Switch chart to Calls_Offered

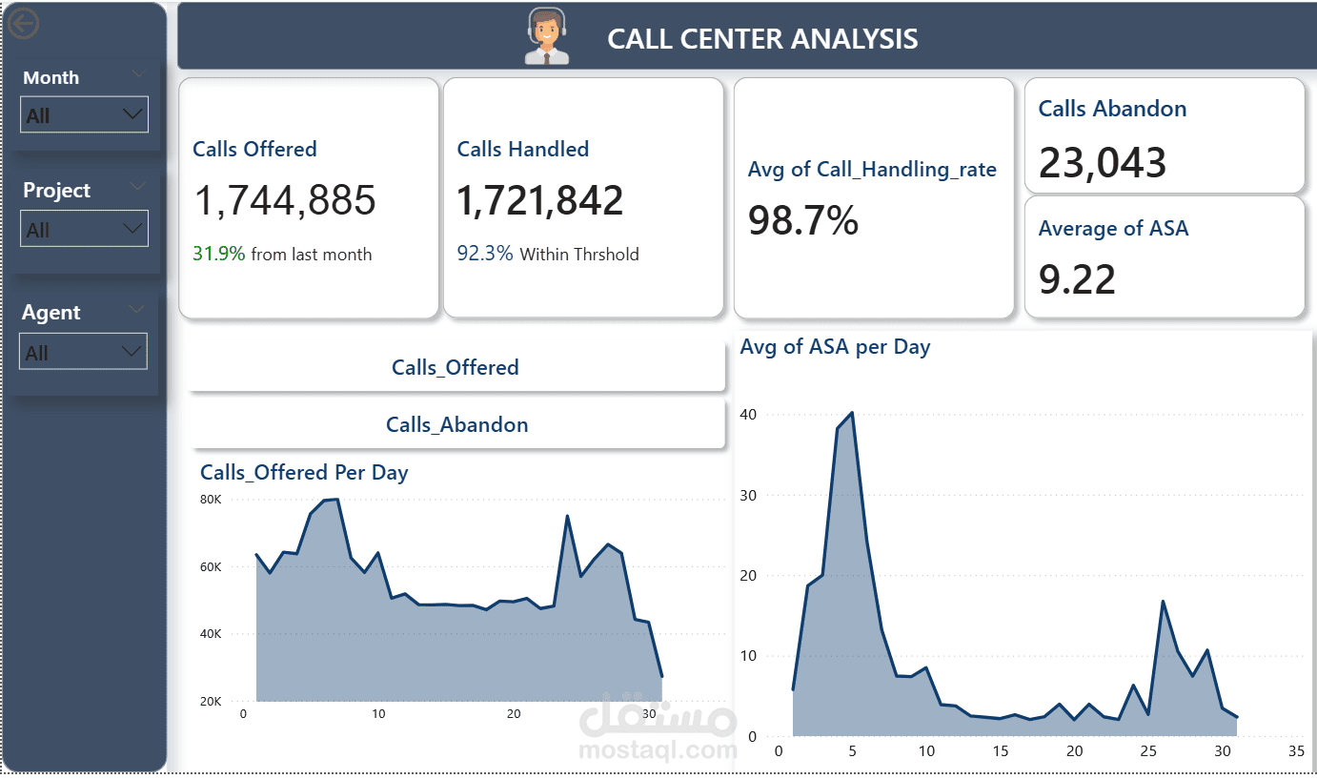coord(456,367)
